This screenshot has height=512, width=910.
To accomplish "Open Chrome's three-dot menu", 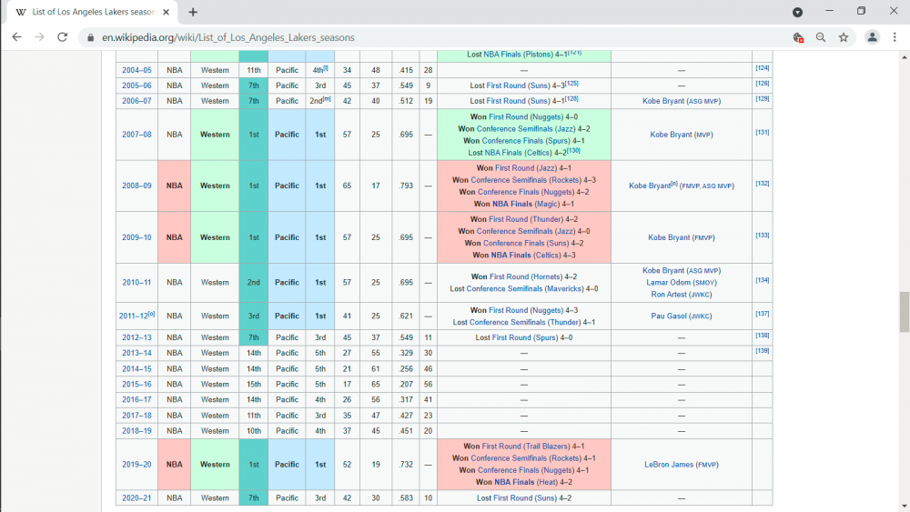I will point(895,37).
